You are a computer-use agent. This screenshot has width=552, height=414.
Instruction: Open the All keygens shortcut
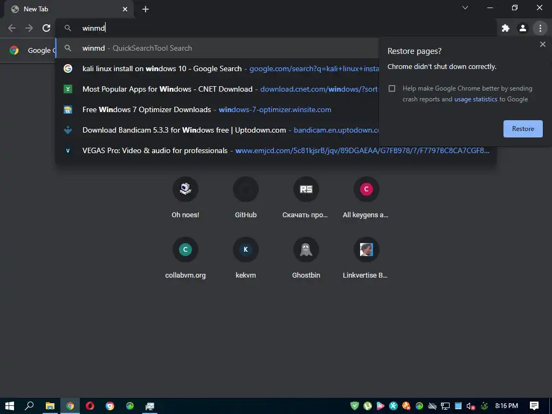(366, 197)
